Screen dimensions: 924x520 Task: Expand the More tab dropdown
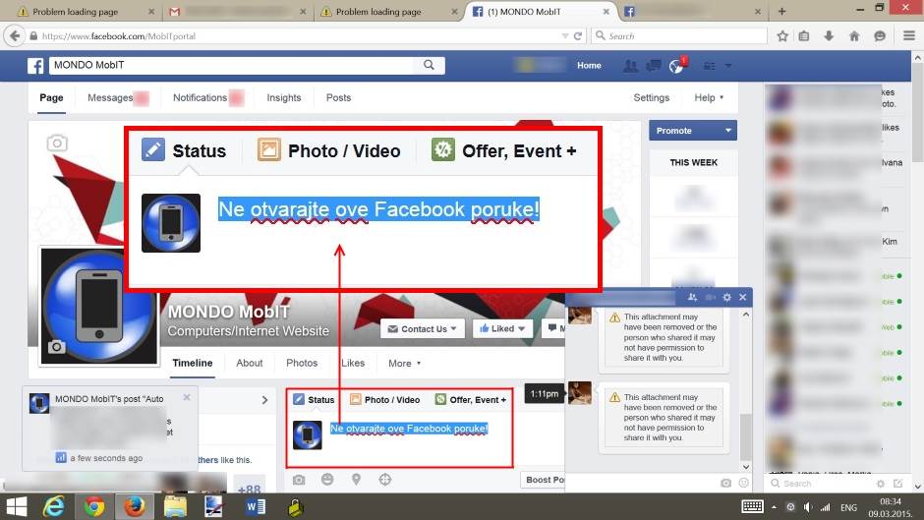404,364
